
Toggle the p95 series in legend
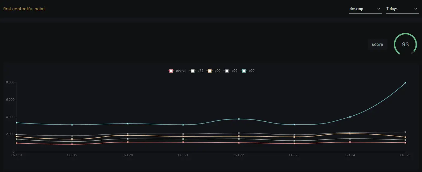[x=231, y=71]
